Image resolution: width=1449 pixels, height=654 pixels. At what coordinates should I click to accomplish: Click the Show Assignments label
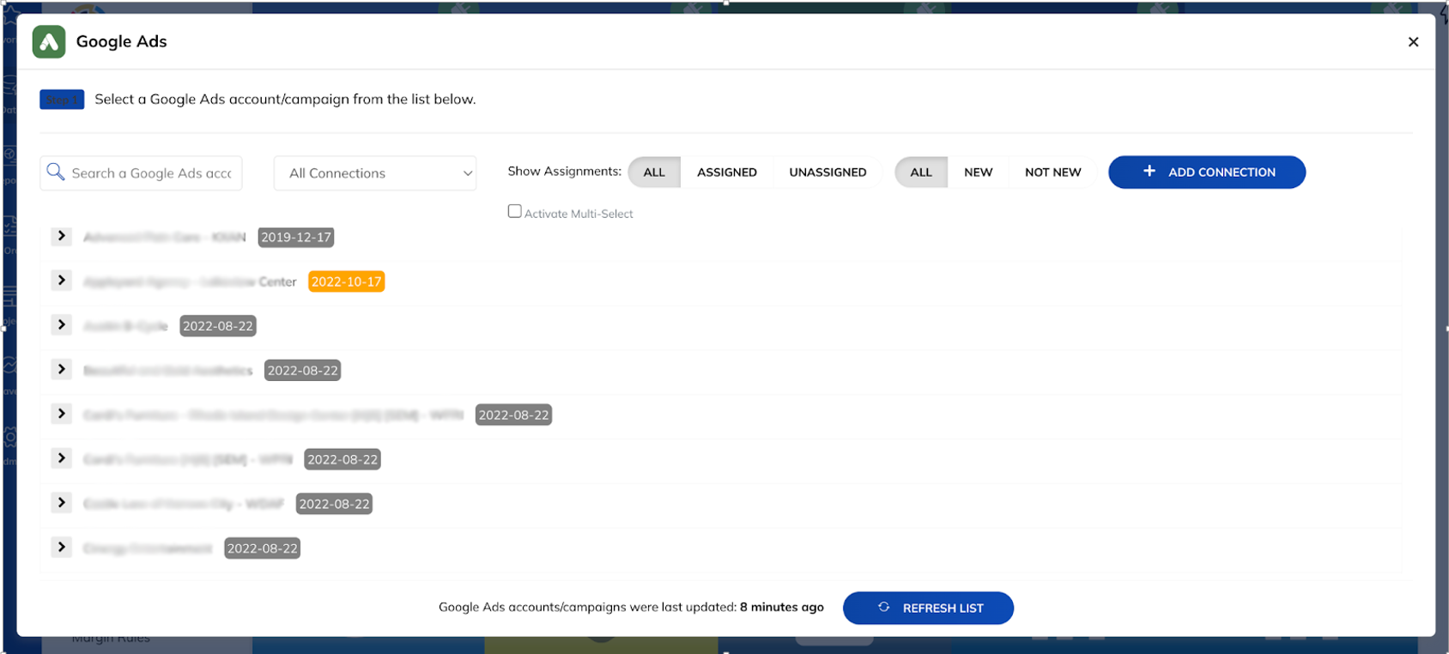click(x=564, y=172)
